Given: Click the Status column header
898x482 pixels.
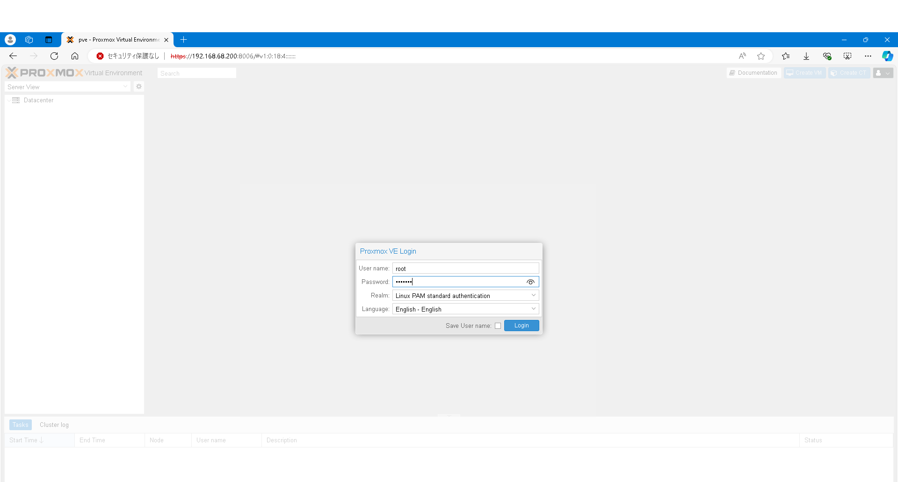Looking at the screenshot, I should 846,440.
